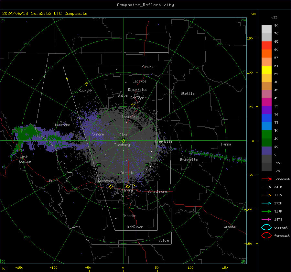Select the Sylvan label
Viewport: 291px width, 272px height.
(124, 95)
